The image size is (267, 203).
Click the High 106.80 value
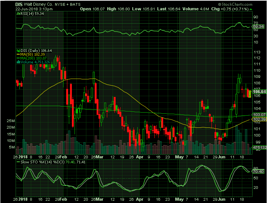coord(118,9)
